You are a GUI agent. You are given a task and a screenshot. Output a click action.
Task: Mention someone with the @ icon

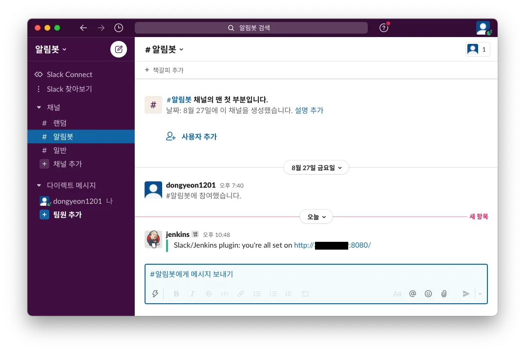[413, 293]
